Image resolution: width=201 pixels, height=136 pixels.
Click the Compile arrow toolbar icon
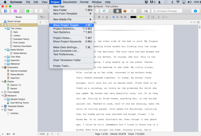[104, 11]
